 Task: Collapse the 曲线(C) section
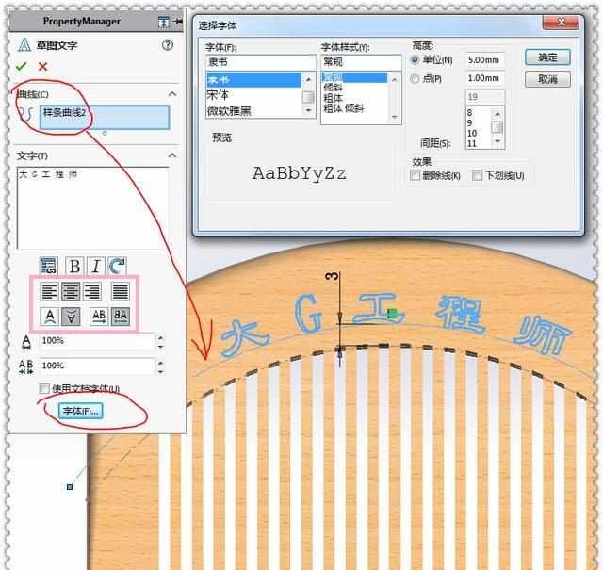(172, 94)
